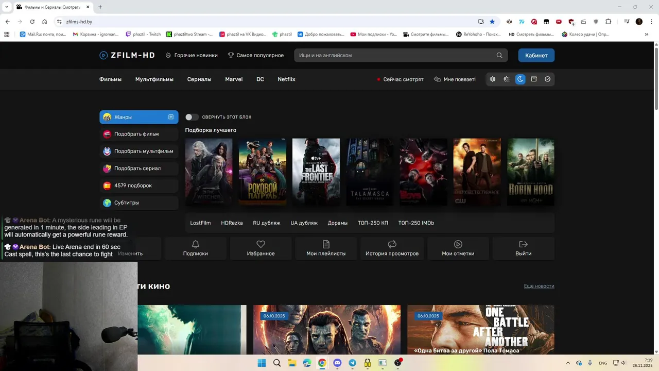Reload the page in Chrome
Image resolution: width=659 pixels, height=371 pixels.
32,22
